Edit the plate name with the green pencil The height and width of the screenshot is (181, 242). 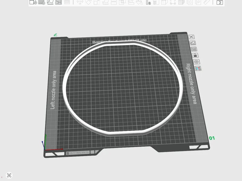pos(55,35)
